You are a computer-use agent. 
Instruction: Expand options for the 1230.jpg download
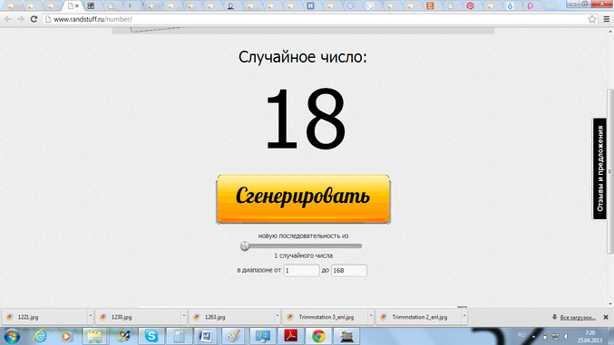click(x=183, y=317)
